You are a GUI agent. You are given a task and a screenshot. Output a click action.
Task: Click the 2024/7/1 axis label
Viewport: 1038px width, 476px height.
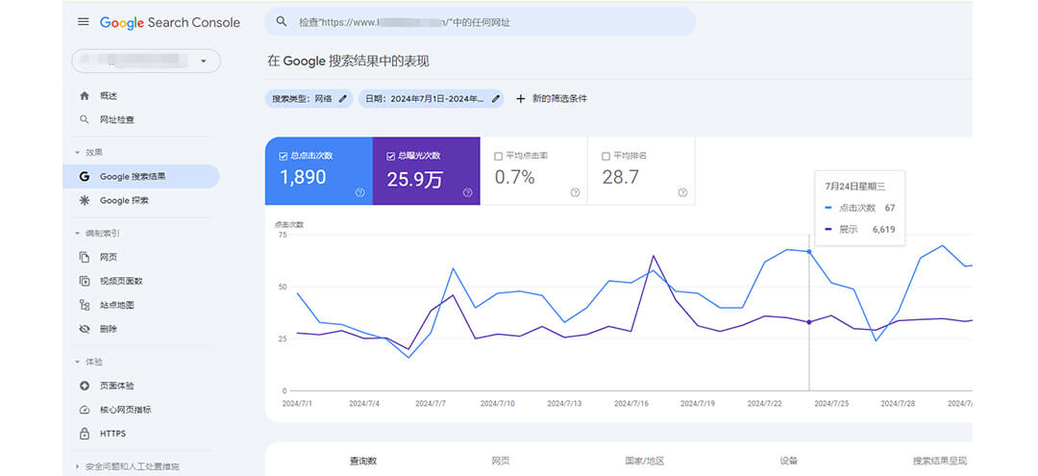click(x=295, y=403)
